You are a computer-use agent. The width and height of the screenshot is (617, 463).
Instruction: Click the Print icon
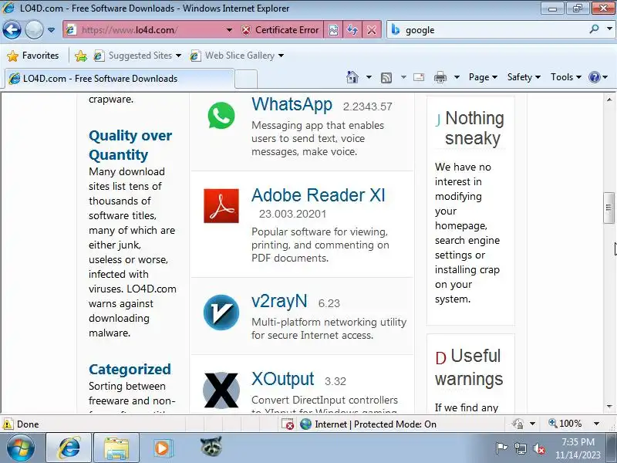point(440,77)
